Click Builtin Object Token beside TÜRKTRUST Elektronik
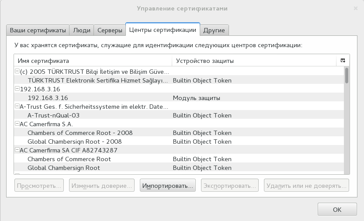 [x=202, y=80]
